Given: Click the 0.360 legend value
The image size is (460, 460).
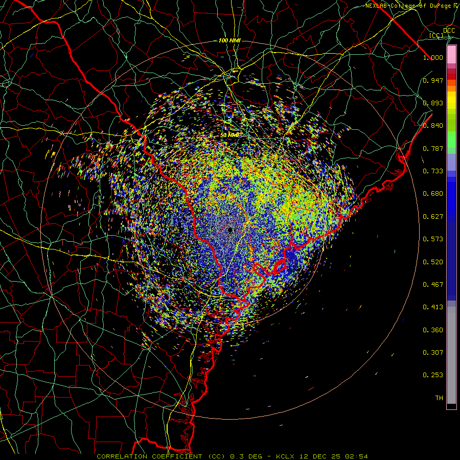Looking at the screenshot, I should [433, 330].
